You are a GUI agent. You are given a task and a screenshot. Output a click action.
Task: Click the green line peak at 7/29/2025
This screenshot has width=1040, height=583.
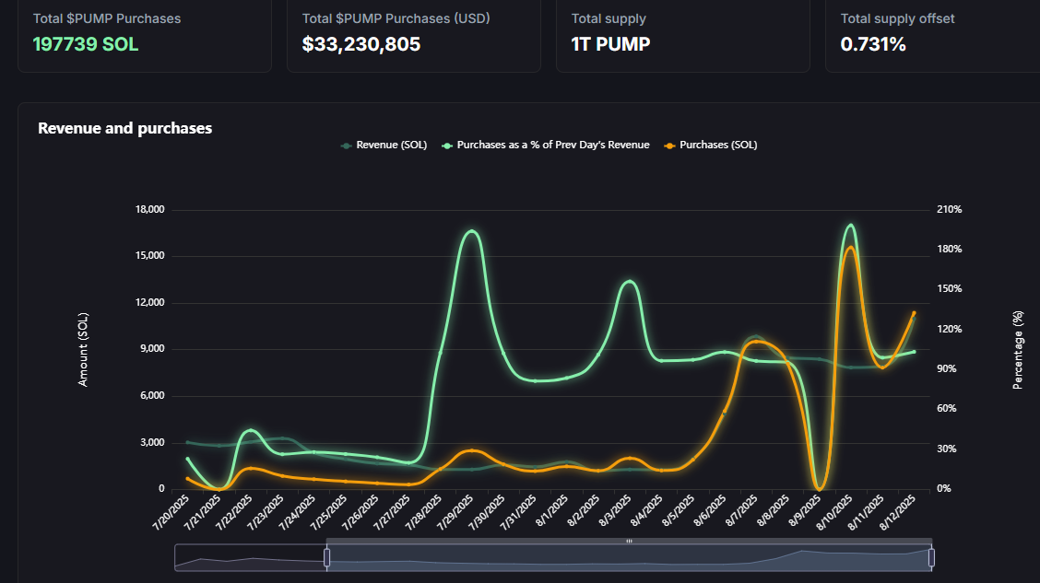[472, 231]
